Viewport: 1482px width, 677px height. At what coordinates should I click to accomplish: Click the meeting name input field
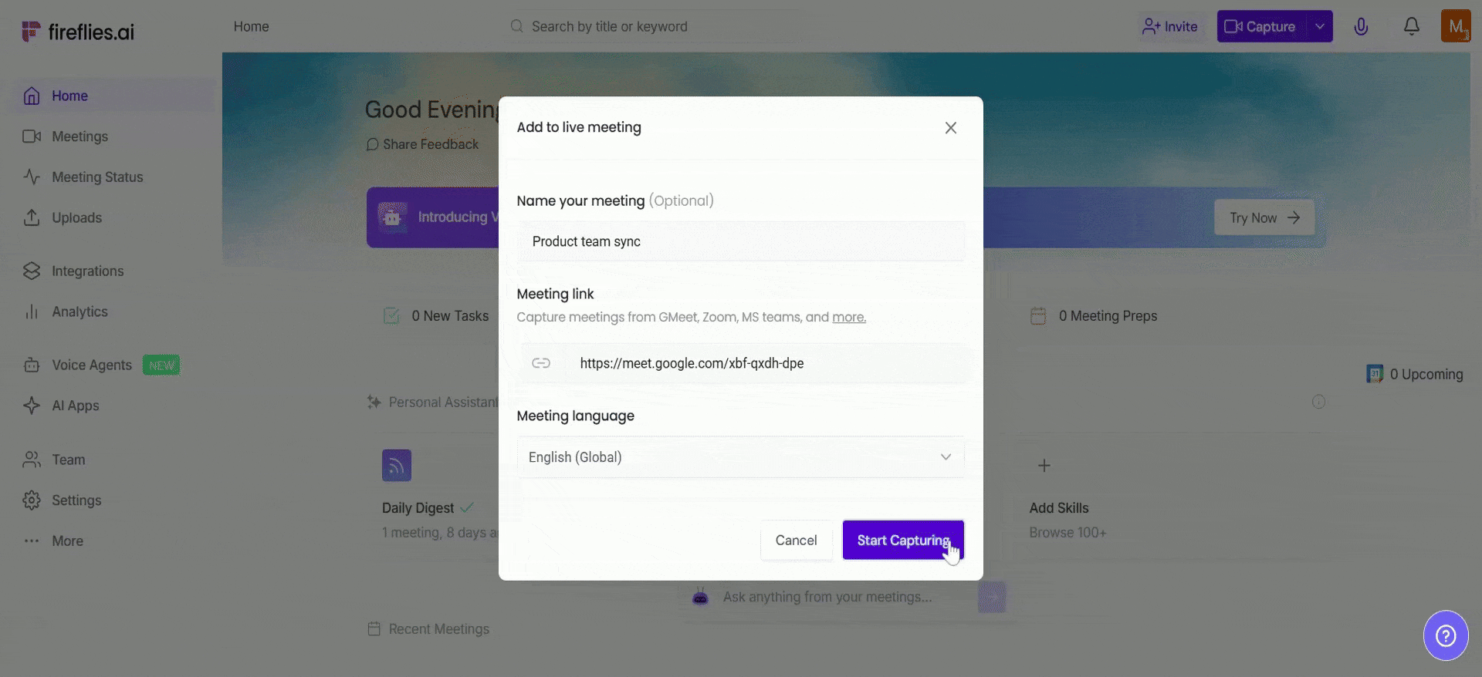click(741, 241)
